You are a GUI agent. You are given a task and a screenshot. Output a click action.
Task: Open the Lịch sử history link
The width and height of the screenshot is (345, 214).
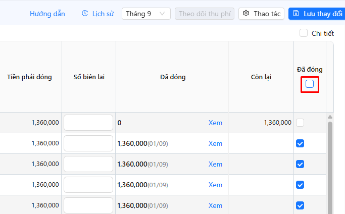click(x=103, y=14)
